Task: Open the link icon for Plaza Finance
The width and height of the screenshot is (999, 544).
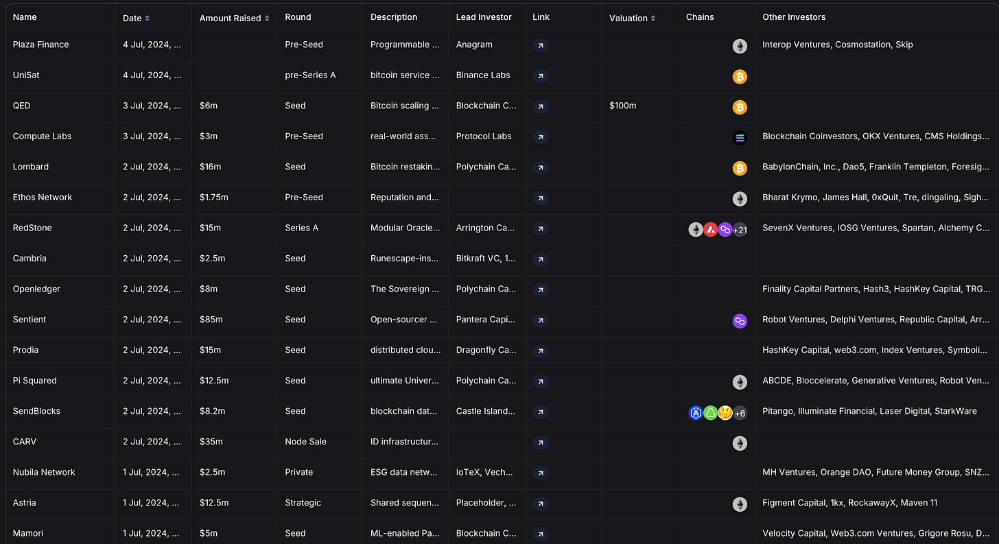Action: tap(541, 46)
